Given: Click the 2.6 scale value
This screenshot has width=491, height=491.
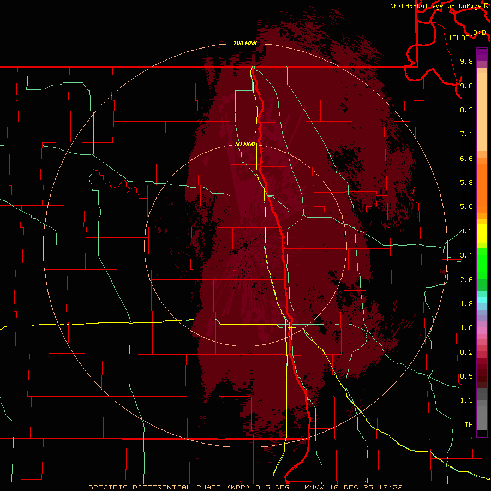Looking at the screenshot, I should coord(466,280).
